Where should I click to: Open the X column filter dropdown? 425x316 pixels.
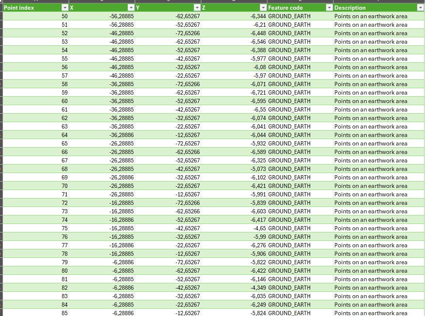[x=131, y=8]
